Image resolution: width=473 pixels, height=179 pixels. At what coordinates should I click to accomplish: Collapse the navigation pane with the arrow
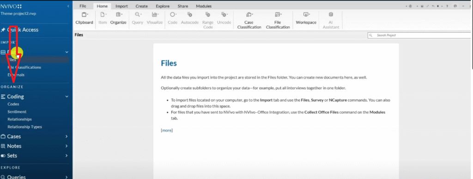(x=68, y=6)
